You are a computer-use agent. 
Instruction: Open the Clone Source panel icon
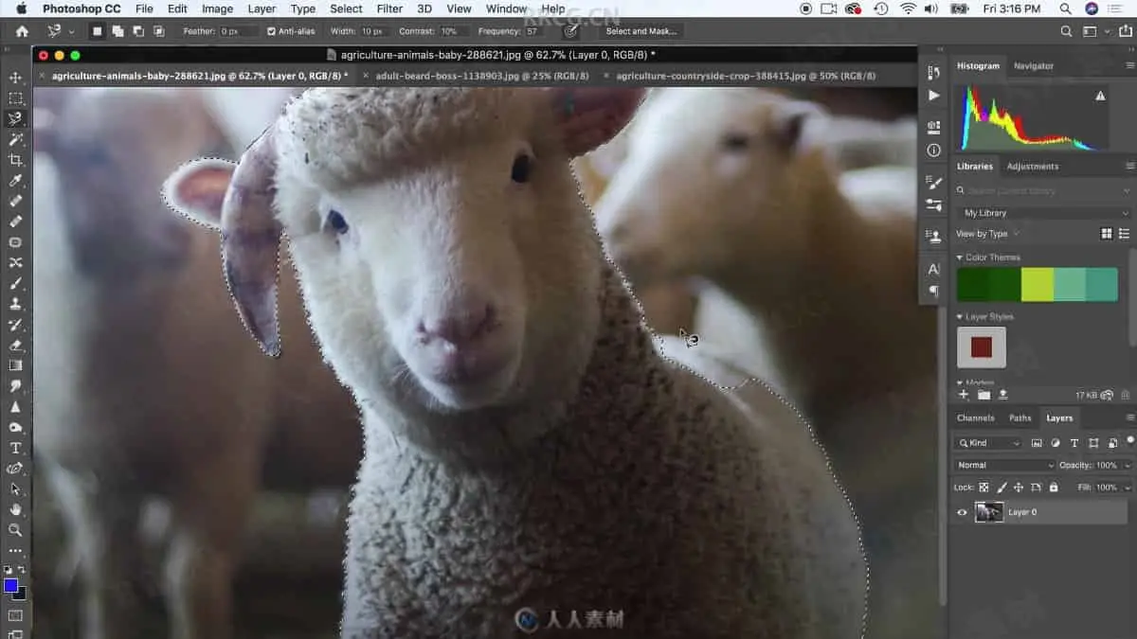pos(934,236)
